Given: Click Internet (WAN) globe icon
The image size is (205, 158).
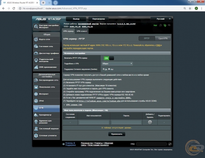Looking at the screenshot, I should (x=36, y=94).
